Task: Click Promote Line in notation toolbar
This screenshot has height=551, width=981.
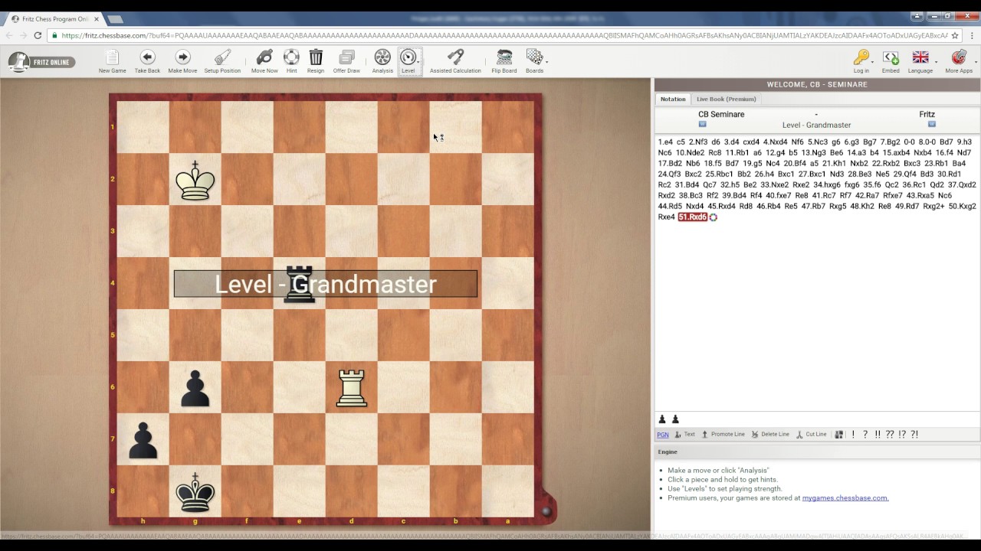Action: pos(723,435)
